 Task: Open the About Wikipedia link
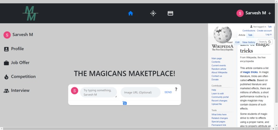(219, 72)
